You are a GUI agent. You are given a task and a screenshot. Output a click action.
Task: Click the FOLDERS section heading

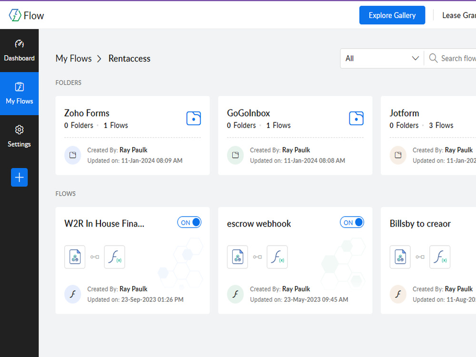click(68, 82)
